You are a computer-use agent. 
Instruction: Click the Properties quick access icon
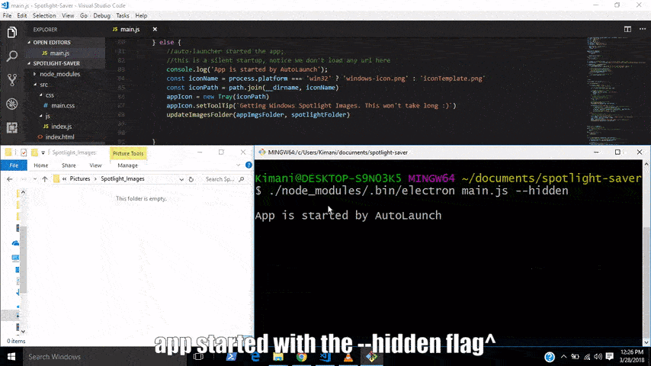(x=24, y=152)
